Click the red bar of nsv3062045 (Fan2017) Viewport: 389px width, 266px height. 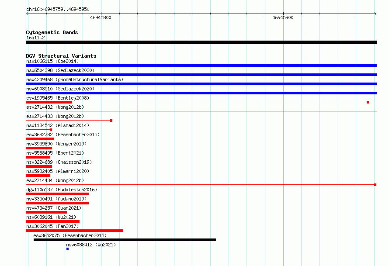pyautogui.click(x=74, y=231)
